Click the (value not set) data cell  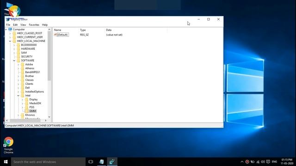tap(114, 35)
